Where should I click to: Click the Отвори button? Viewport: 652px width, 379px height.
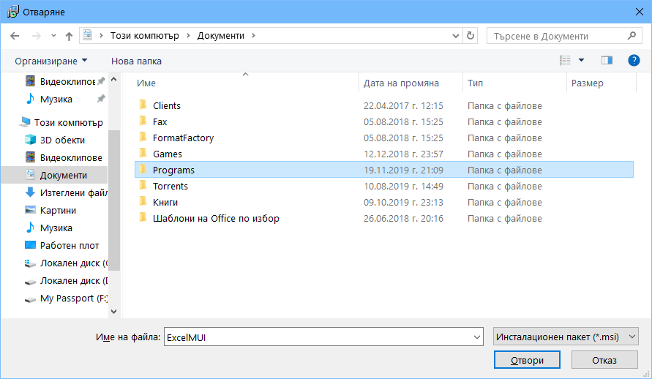(527, 360)
